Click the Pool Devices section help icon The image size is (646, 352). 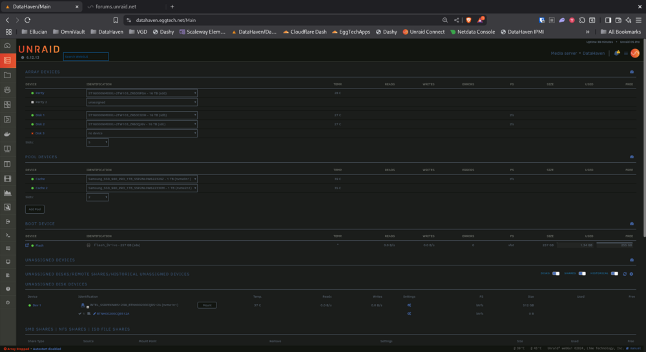tap(632, 157)
